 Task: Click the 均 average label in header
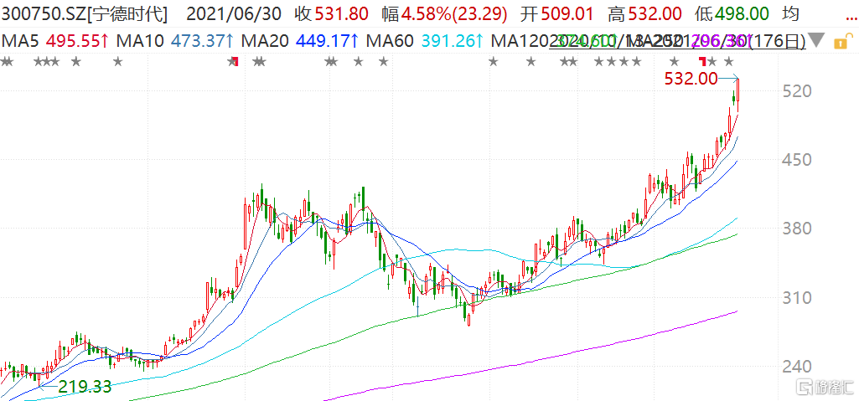click(x=790, y=13)
